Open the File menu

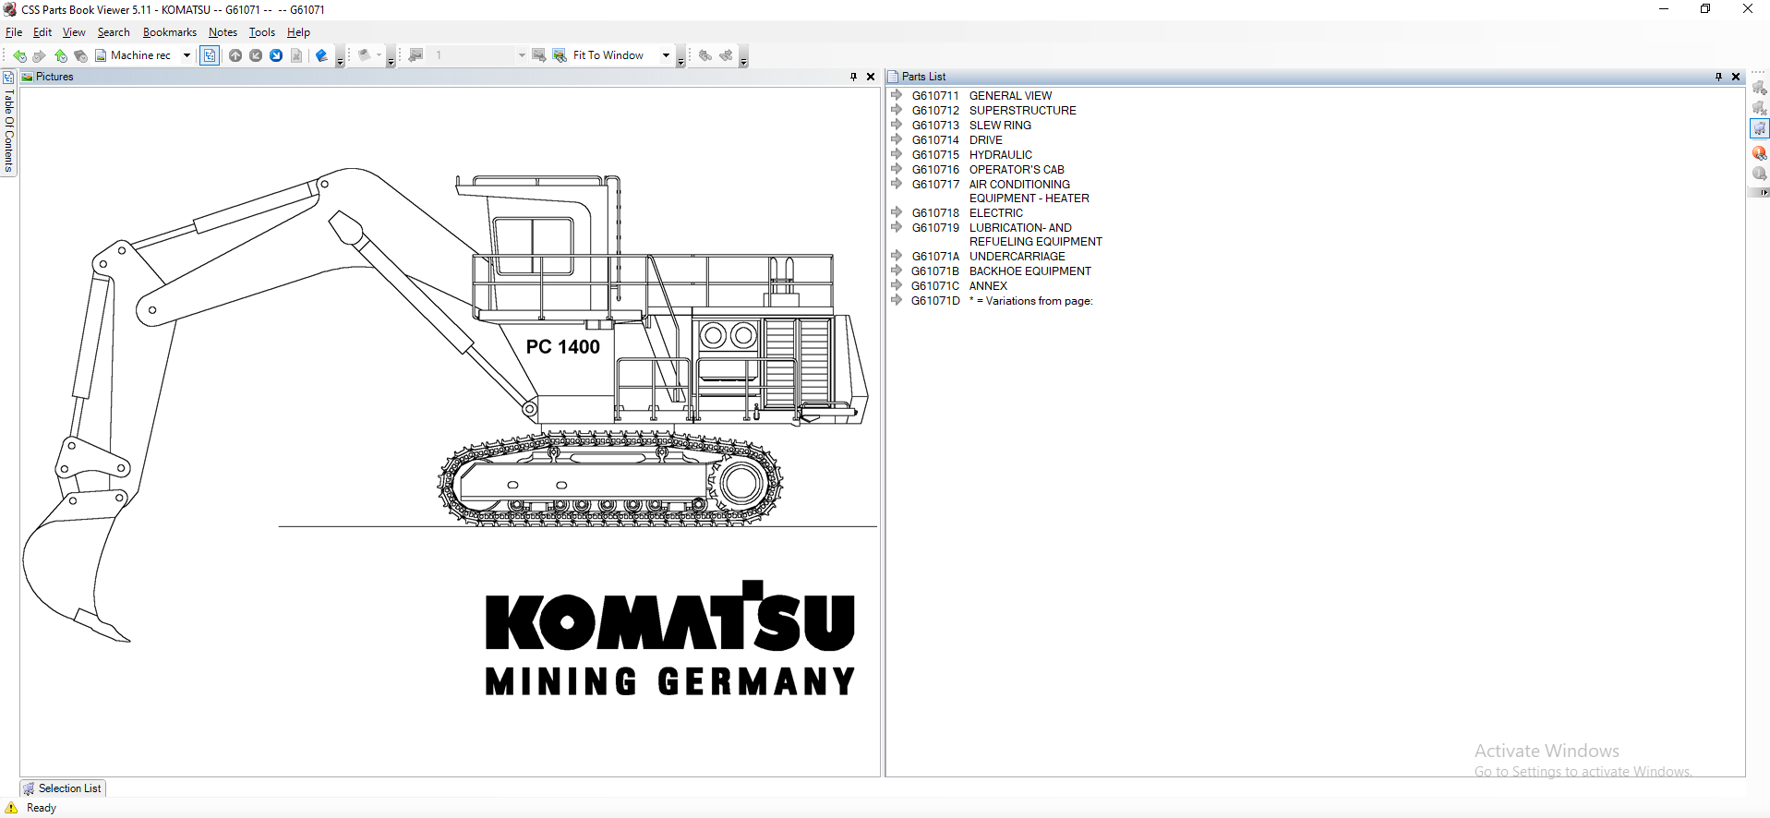click(14, 32)
